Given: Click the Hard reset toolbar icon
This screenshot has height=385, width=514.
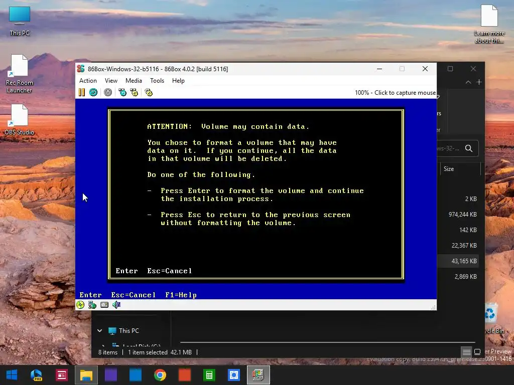Looking at the screenshot, I should tap(93, 92).
